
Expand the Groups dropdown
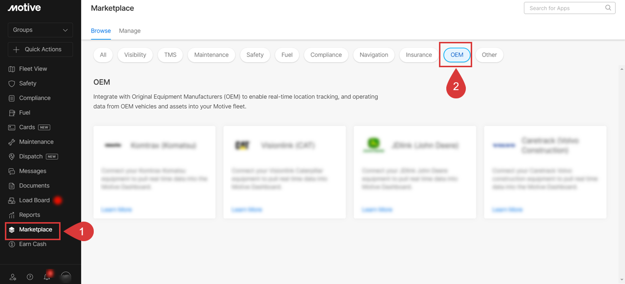[41, 30]
